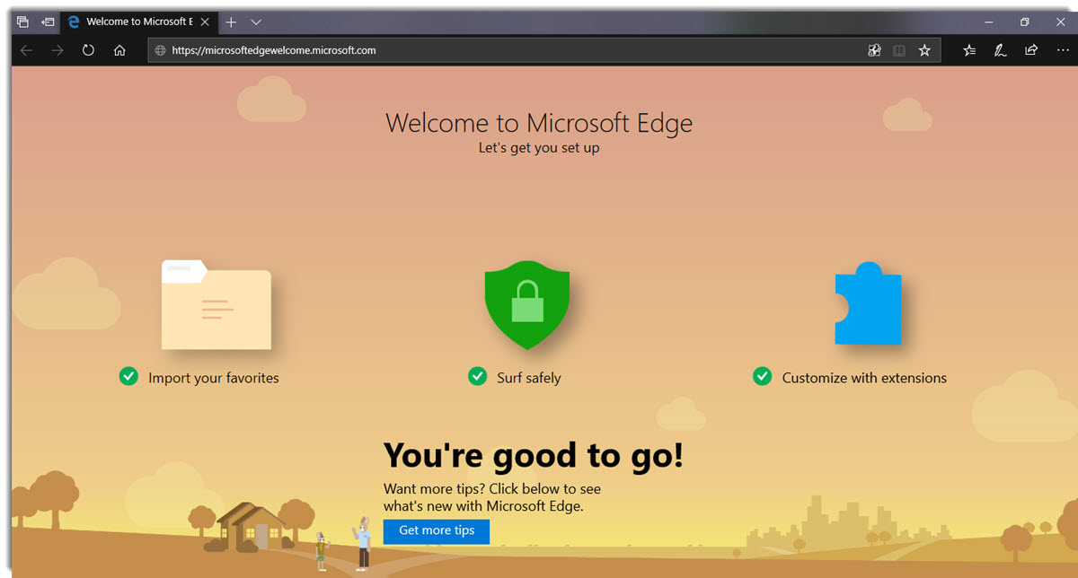Image resolution: width=1078 pixels, height=578 pixels.
Task: Click the Add notes pen icon
Action: (1000, 50)
